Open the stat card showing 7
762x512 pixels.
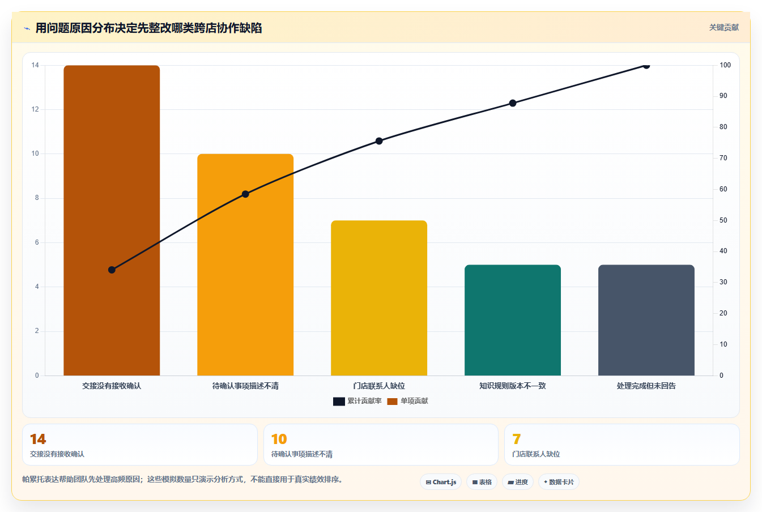(x=622, y=445)
